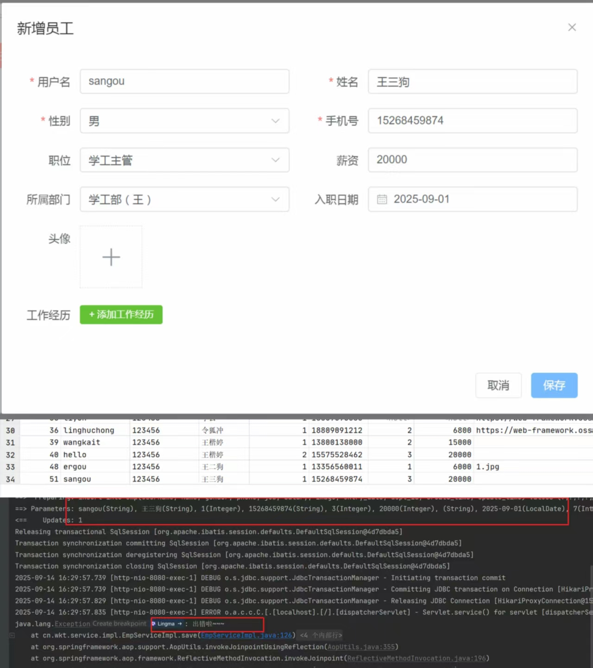Open the 所属部门 dropdown chevron
The width and height of the screenshot is (593, 668).
(275, 199)
